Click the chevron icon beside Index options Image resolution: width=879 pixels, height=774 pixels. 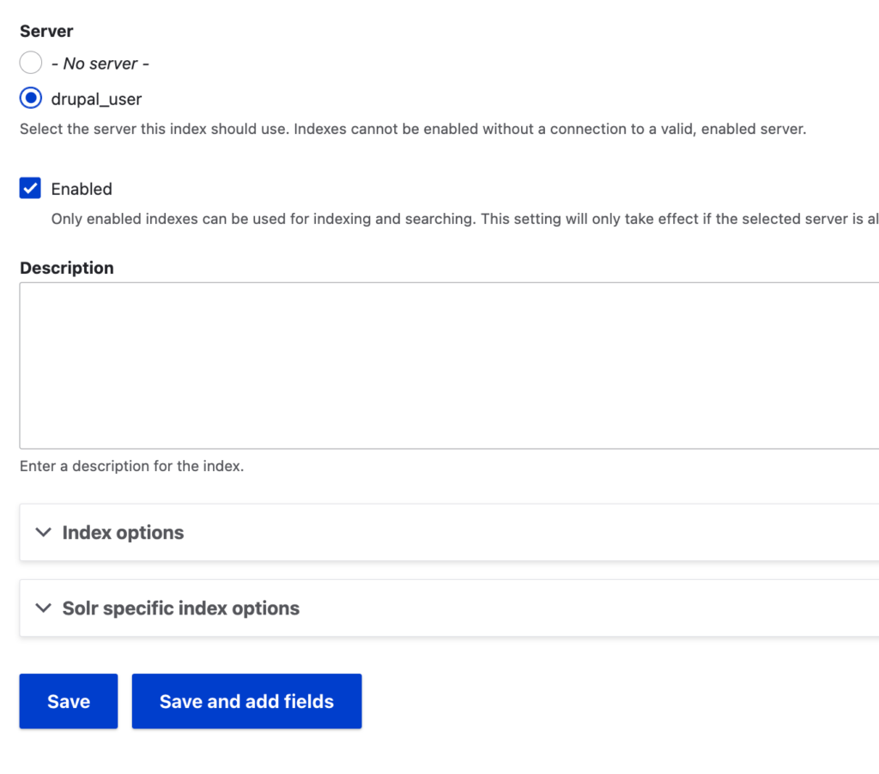(x=43, y=532)
